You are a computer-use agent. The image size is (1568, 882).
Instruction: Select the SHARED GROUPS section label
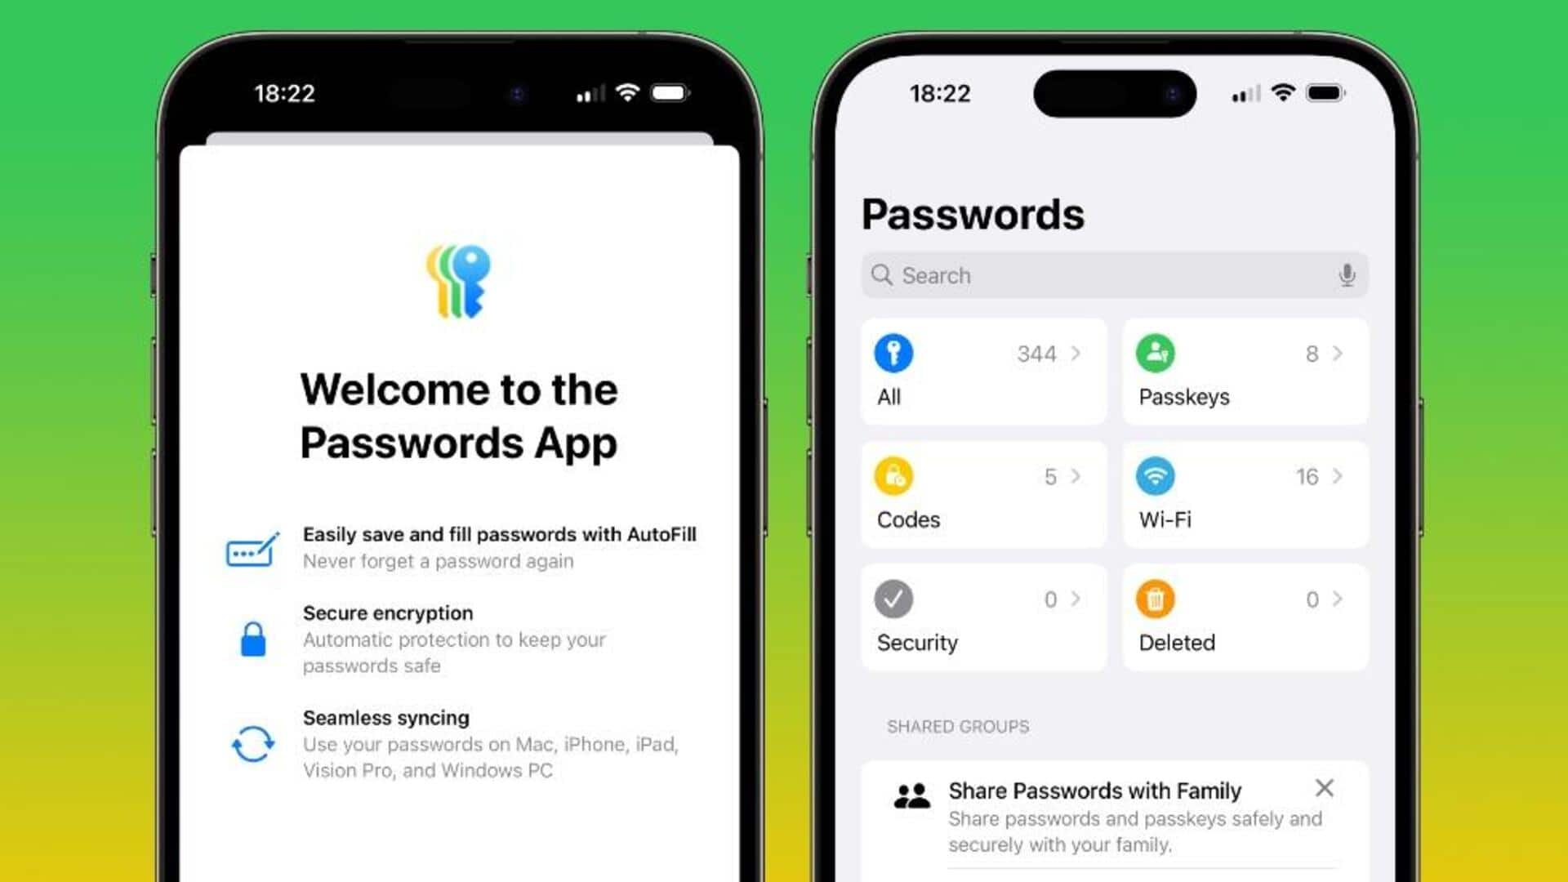tap(959, 726)
